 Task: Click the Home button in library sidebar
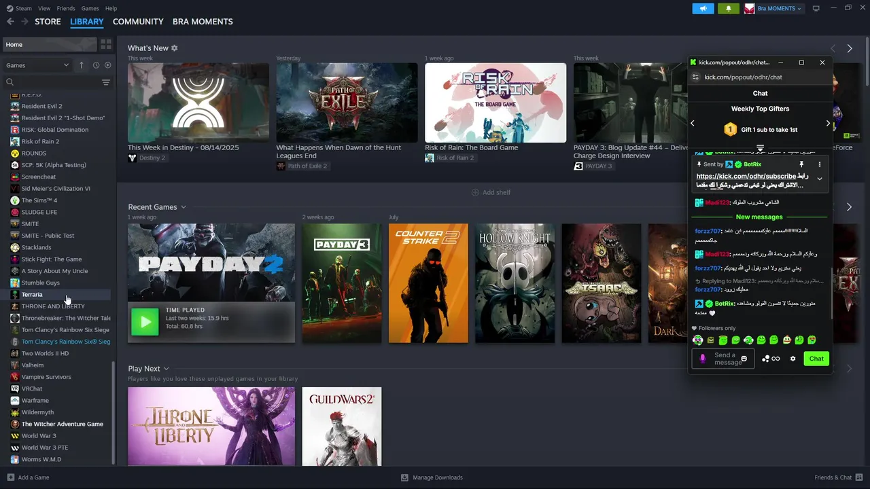(48, 45)
